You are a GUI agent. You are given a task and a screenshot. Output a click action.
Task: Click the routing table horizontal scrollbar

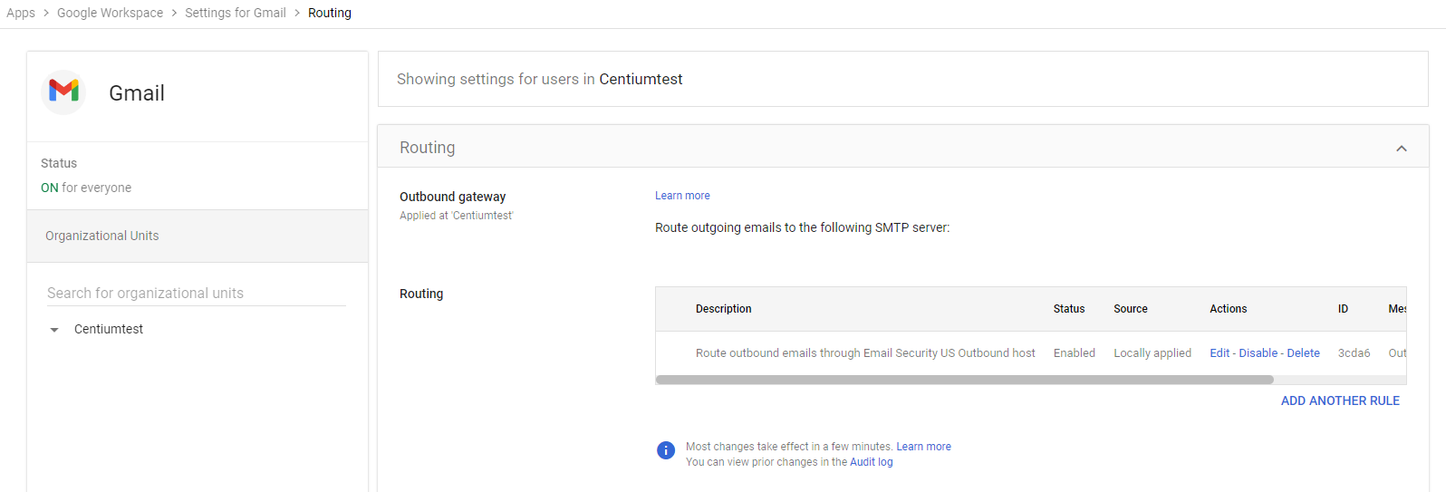[965, 380]
